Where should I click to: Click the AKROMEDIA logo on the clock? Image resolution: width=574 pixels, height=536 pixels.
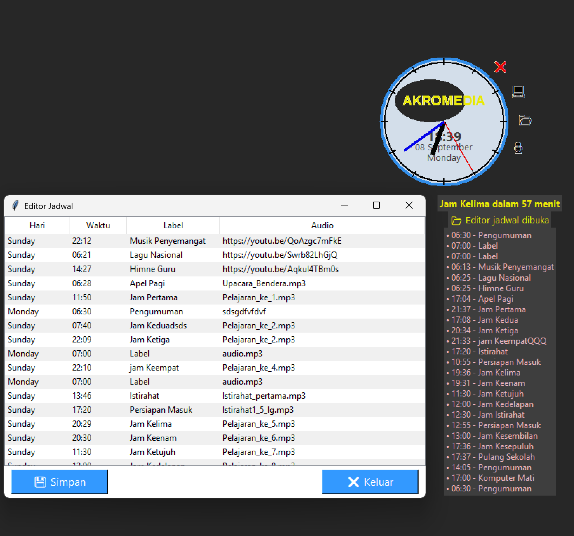point(443,101)
